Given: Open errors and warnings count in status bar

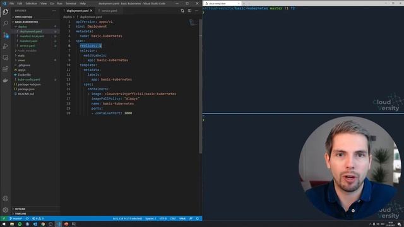Looking at the screenshot, I should pyautogui.click(x=38, y=219).
